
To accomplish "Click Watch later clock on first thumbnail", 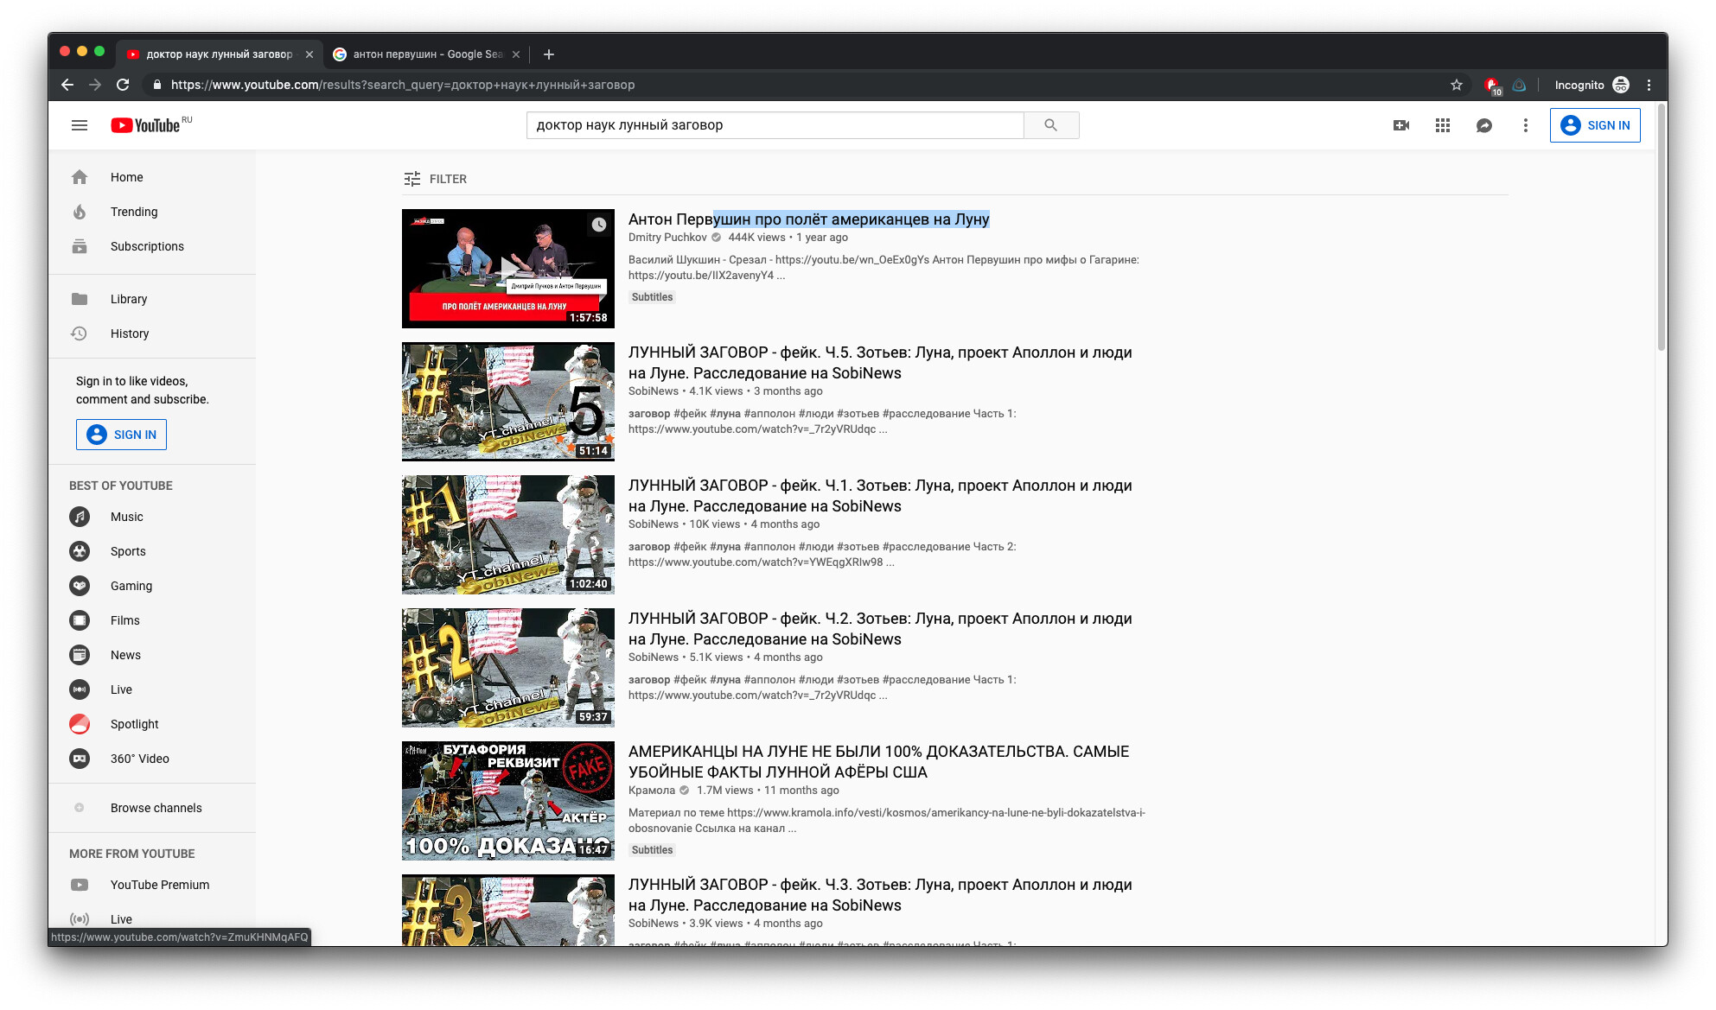I will tap(599, 225).
